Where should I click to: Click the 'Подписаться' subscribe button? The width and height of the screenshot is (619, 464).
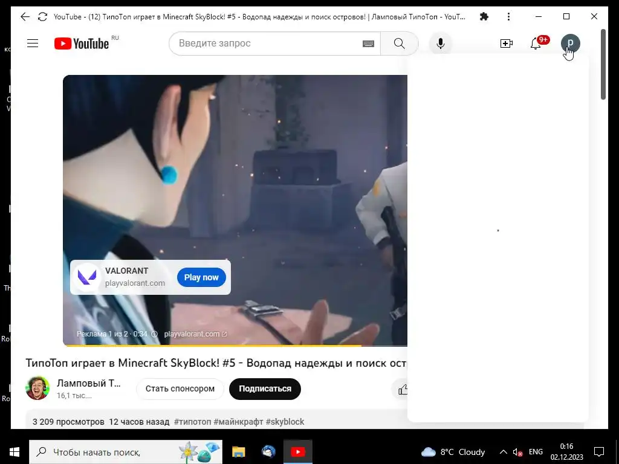coord(265,388)
